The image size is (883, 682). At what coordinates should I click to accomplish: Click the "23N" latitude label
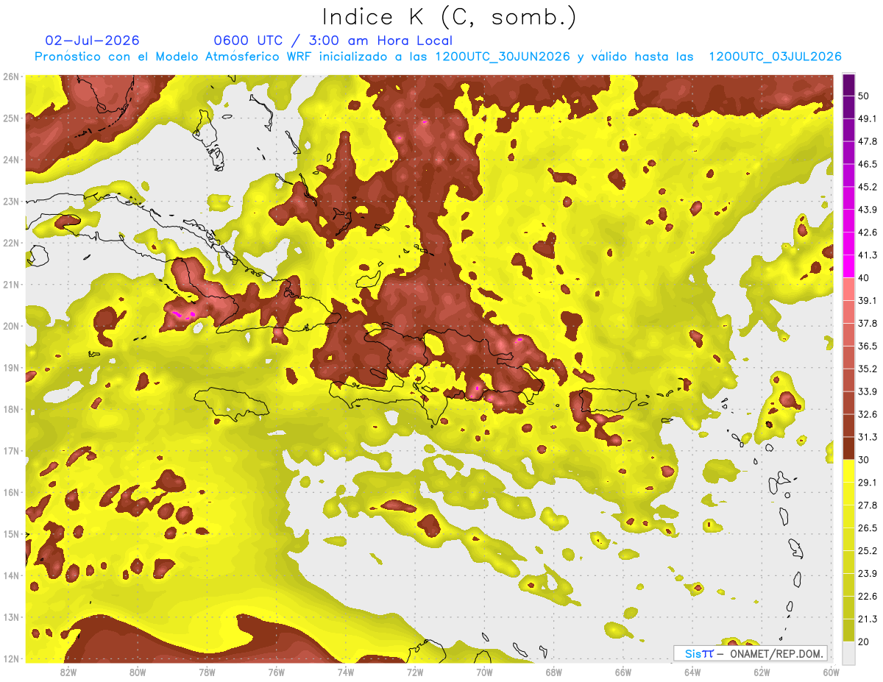[x=11, y=202]
